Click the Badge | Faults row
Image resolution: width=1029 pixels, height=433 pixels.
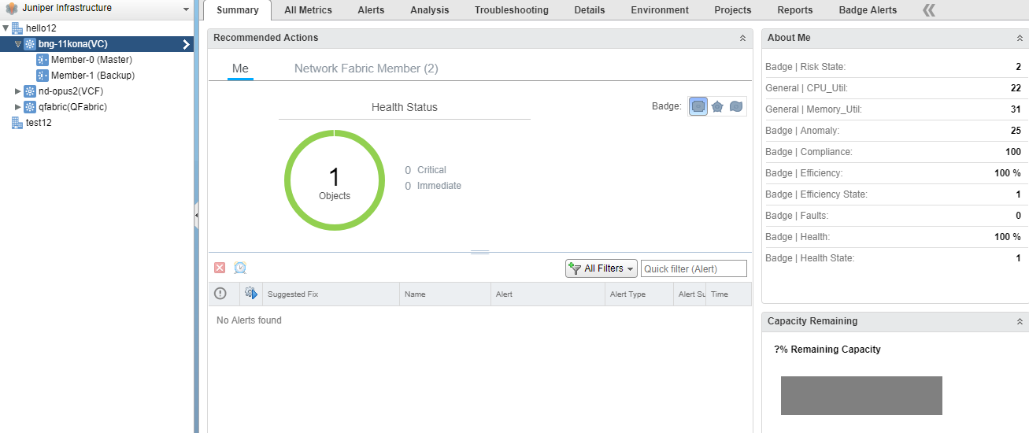coord(893,216)
